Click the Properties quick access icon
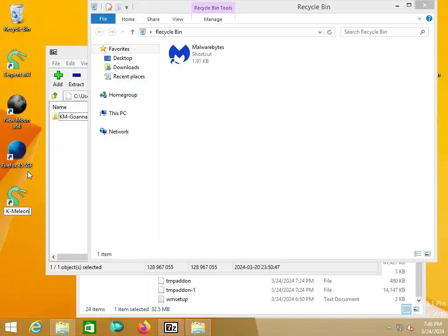 pyautogui.click(x=108, y=7)
